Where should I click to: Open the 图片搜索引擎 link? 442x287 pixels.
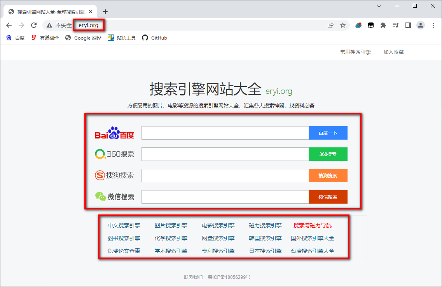click(x=171, y=225)
